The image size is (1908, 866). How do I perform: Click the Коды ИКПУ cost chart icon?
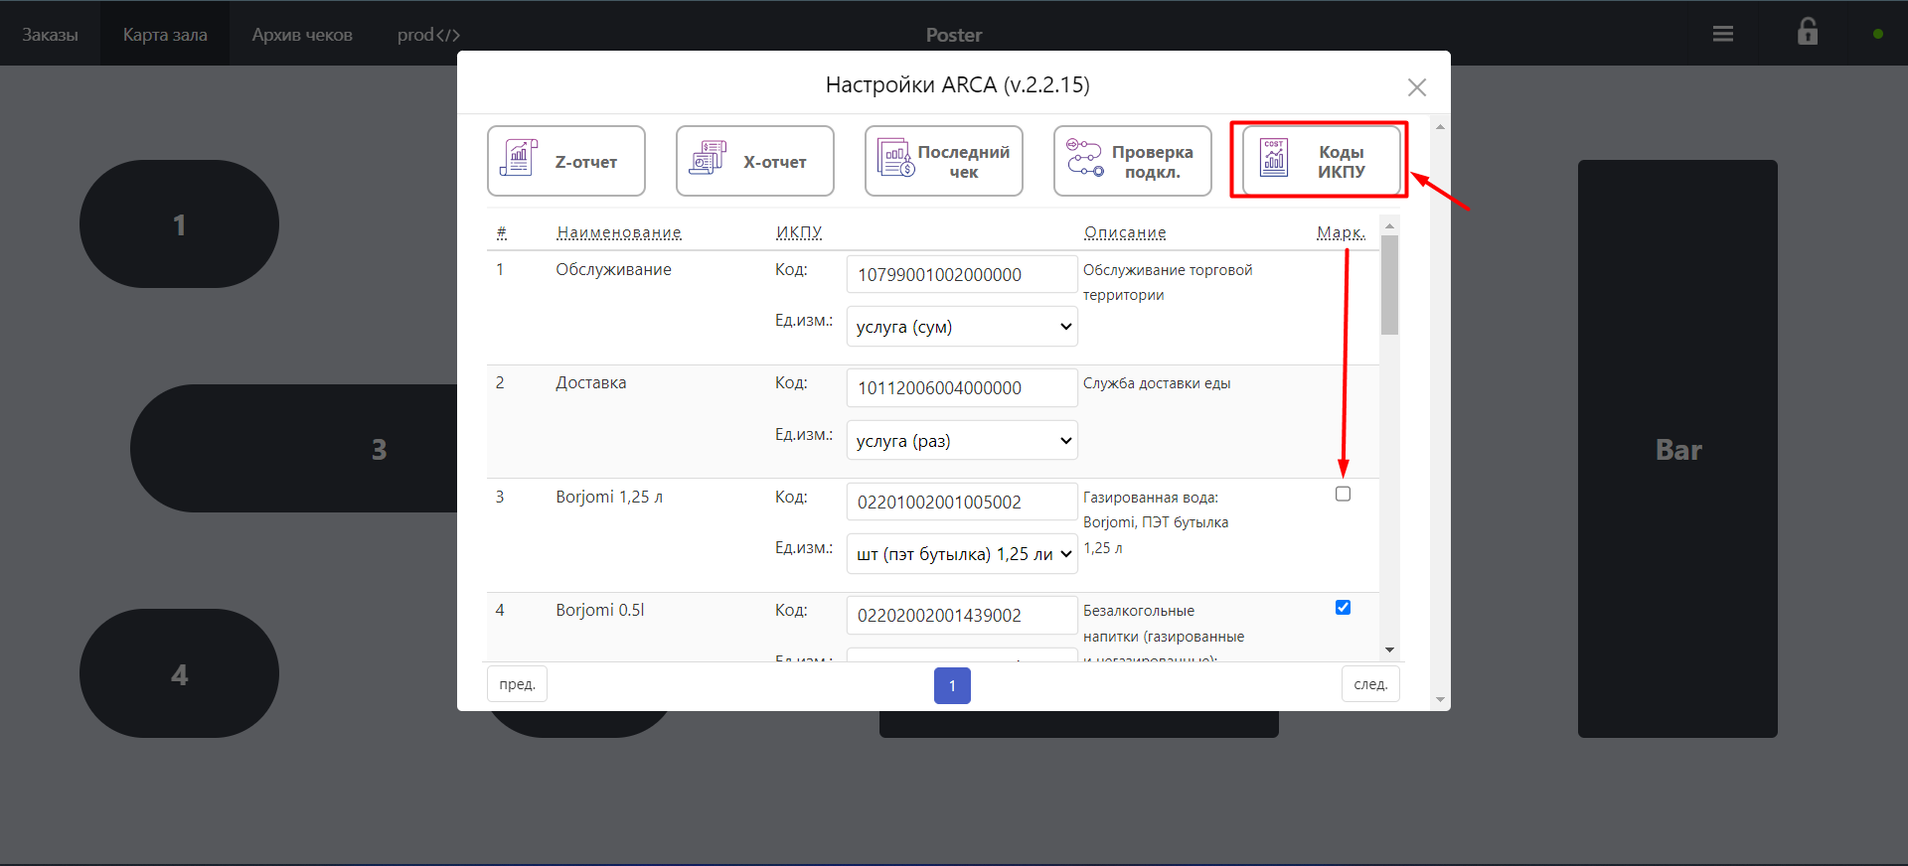(x=1274, y=157)
